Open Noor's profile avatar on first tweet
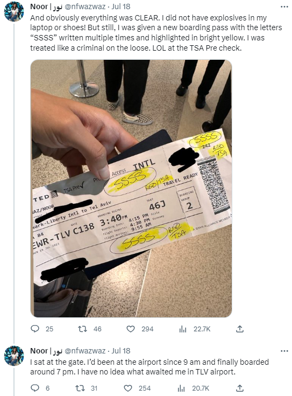This screenshot has height=396, width=292. [14, 12]
